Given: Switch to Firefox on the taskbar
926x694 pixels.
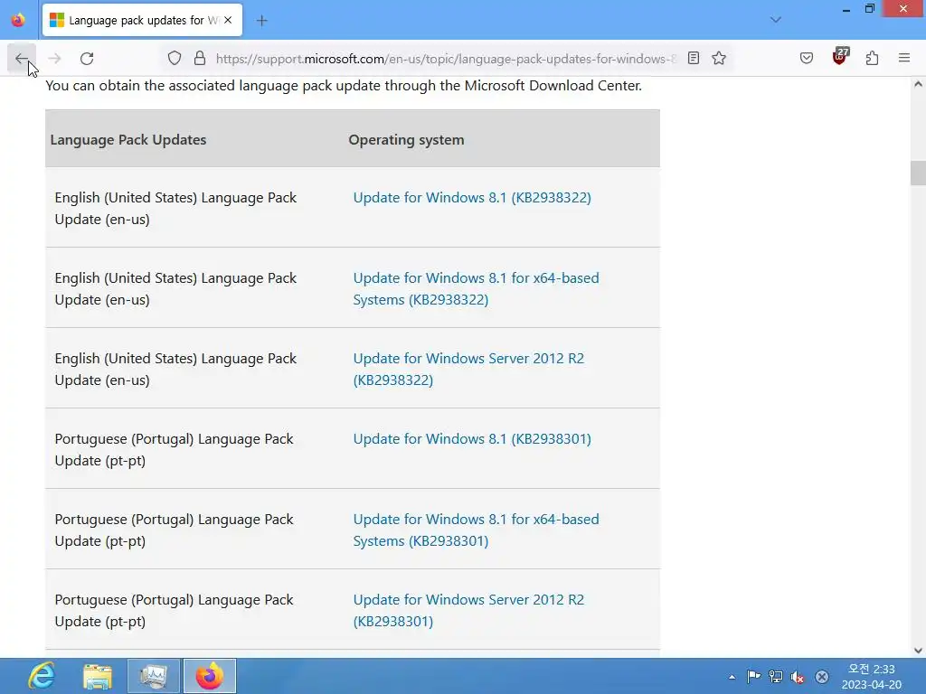Looking at the screenshot, I should point(210,676).
